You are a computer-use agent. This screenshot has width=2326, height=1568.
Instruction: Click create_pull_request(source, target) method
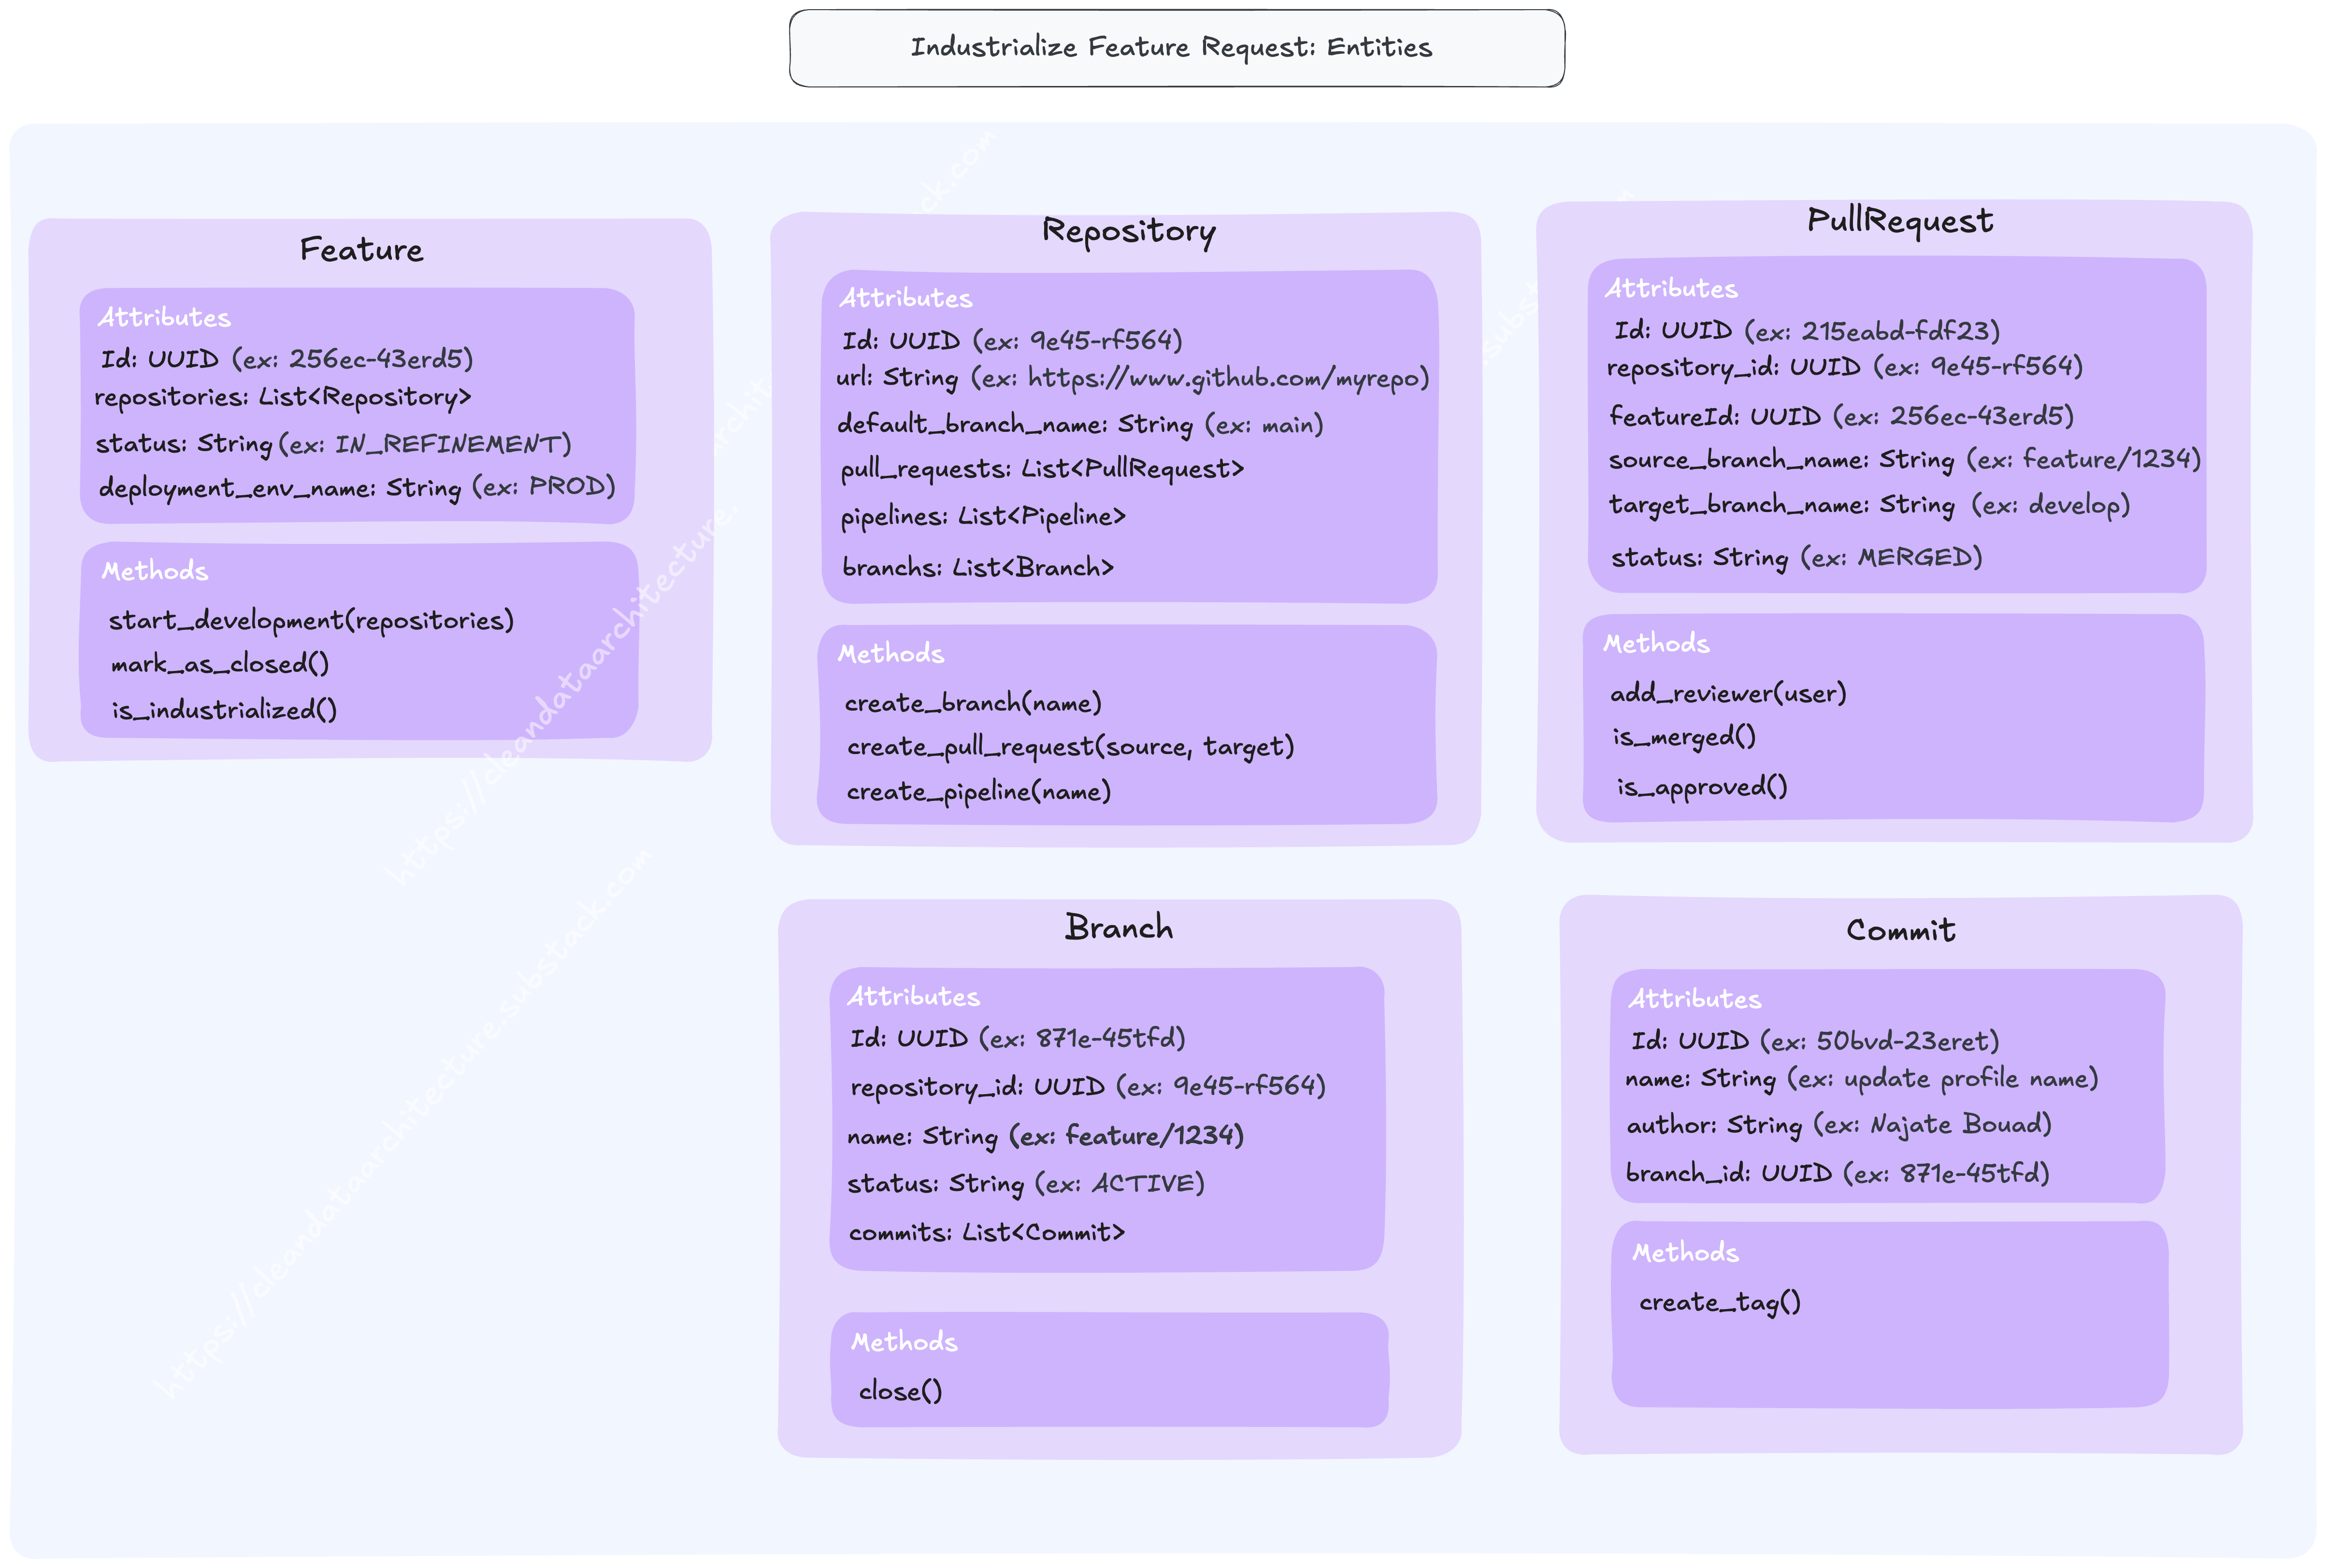(1070, 747)
